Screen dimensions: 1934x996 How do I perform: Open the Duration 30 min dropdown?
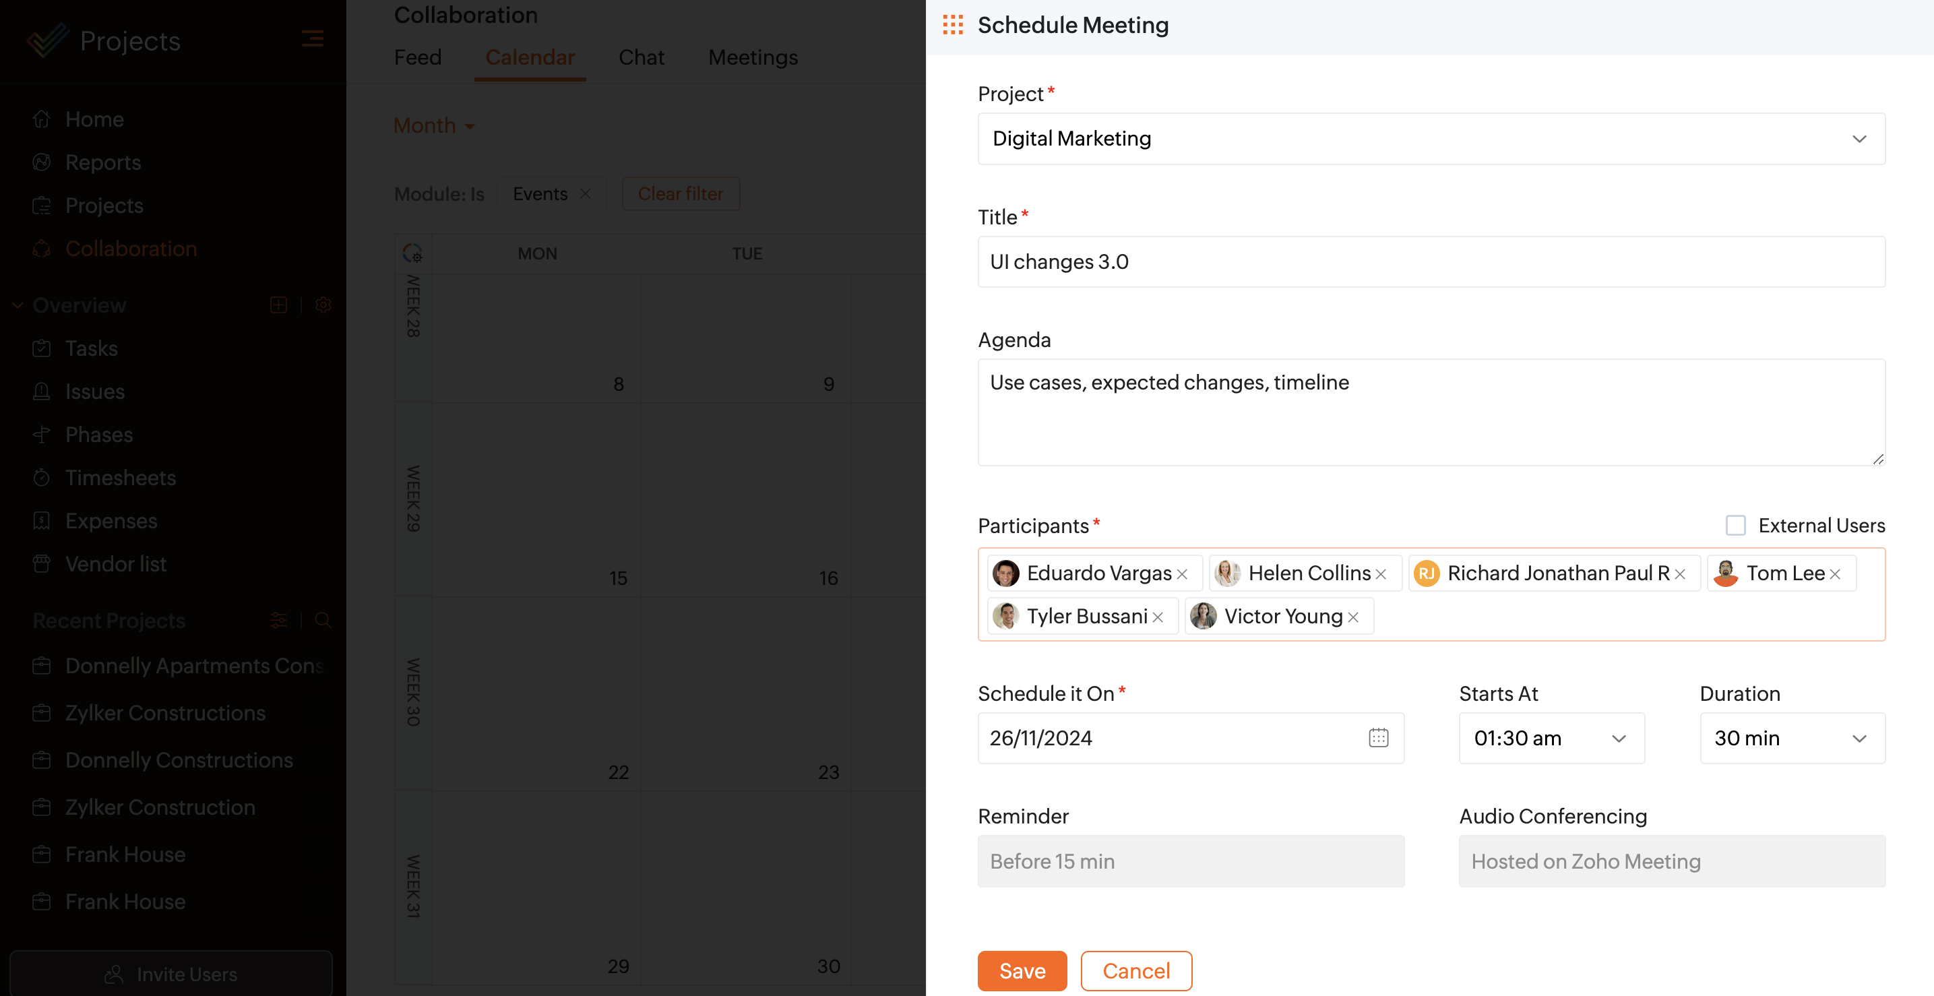click(1791, 738)
